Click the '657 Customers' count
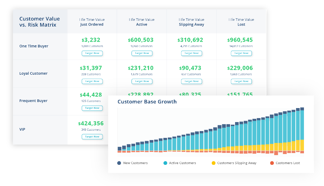Screen dimensions: 324x186 click(191, 74)
